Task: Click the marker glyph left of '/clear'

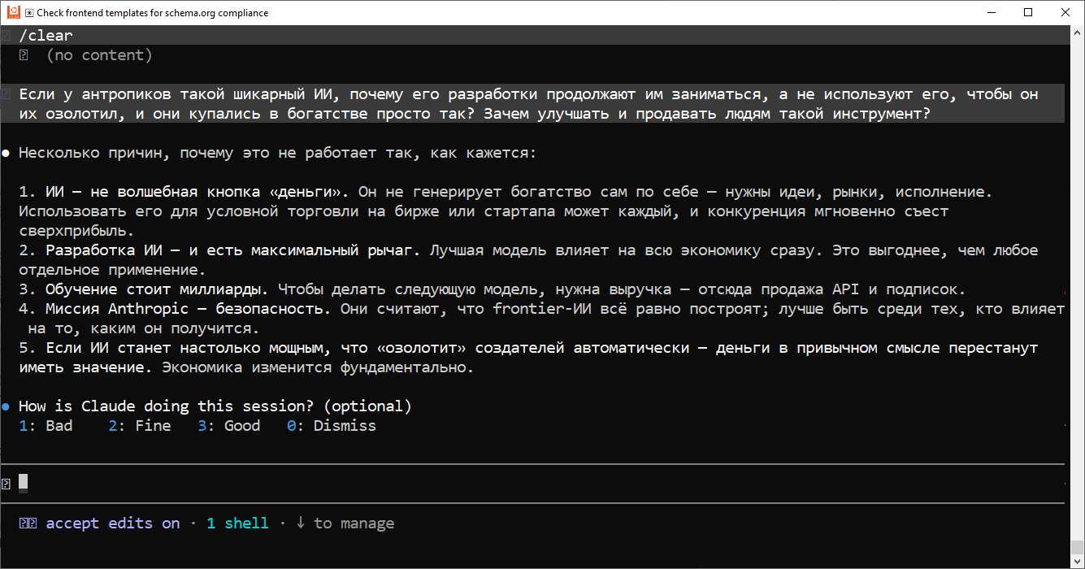Action: [6, 36]
